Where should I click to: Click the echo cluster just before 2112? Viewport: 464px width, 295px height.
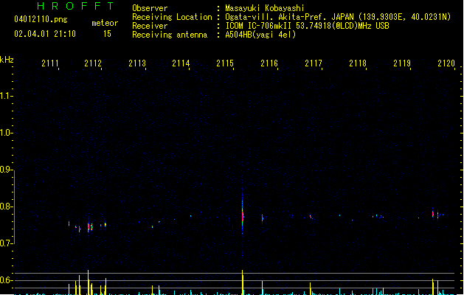89,227
